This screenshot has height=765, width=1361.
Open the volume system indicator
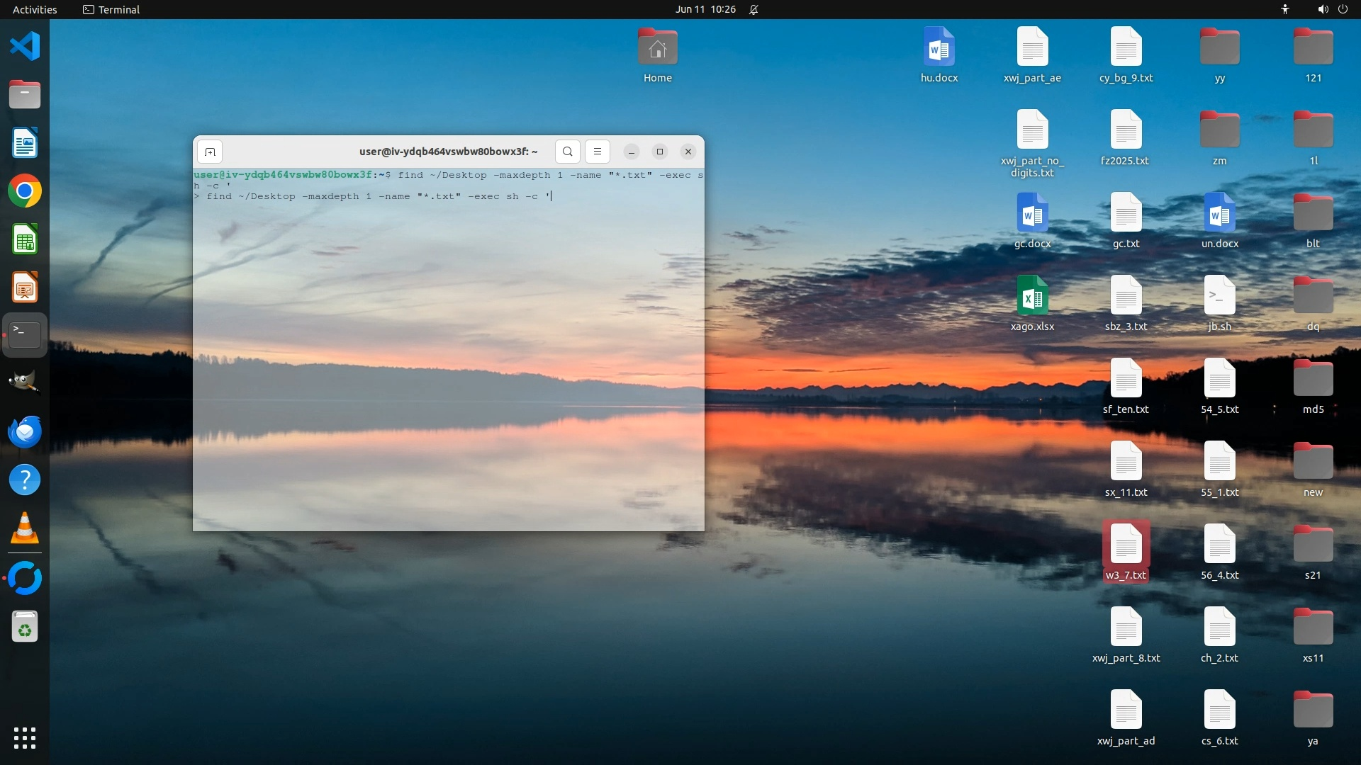click(x=1323, y=9)
